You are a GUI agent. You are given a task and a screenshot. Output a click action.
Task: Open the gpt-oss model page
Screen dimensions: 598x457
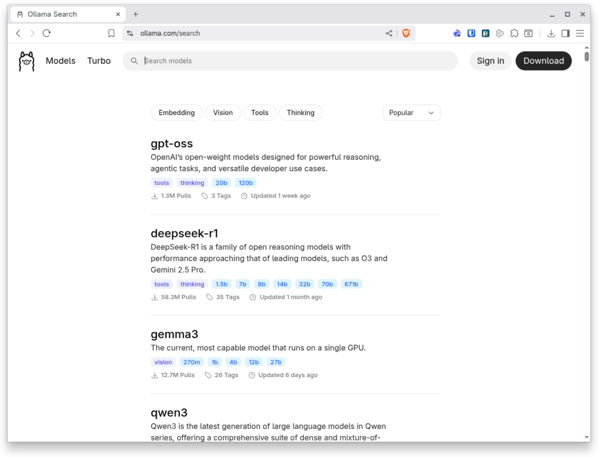(x=172, y=144)
